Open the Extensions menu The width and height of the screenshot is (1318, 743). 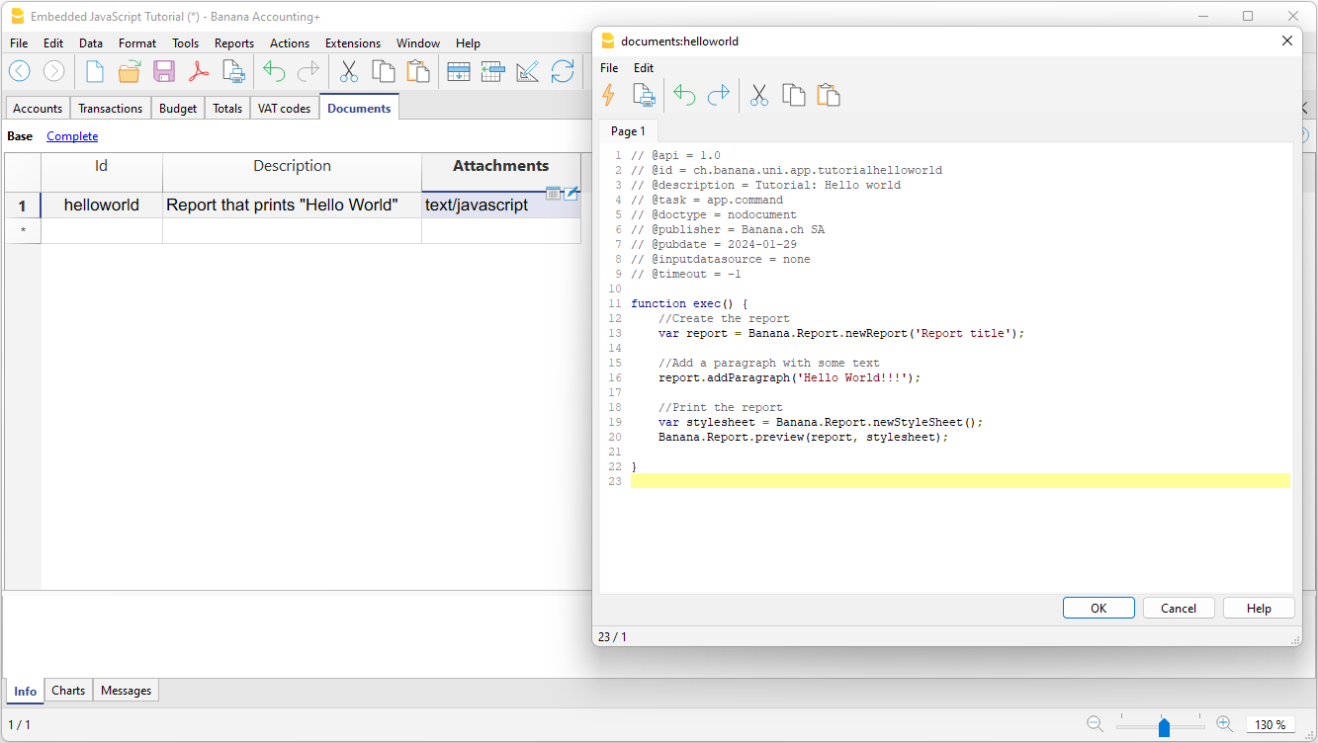[352, 42]
